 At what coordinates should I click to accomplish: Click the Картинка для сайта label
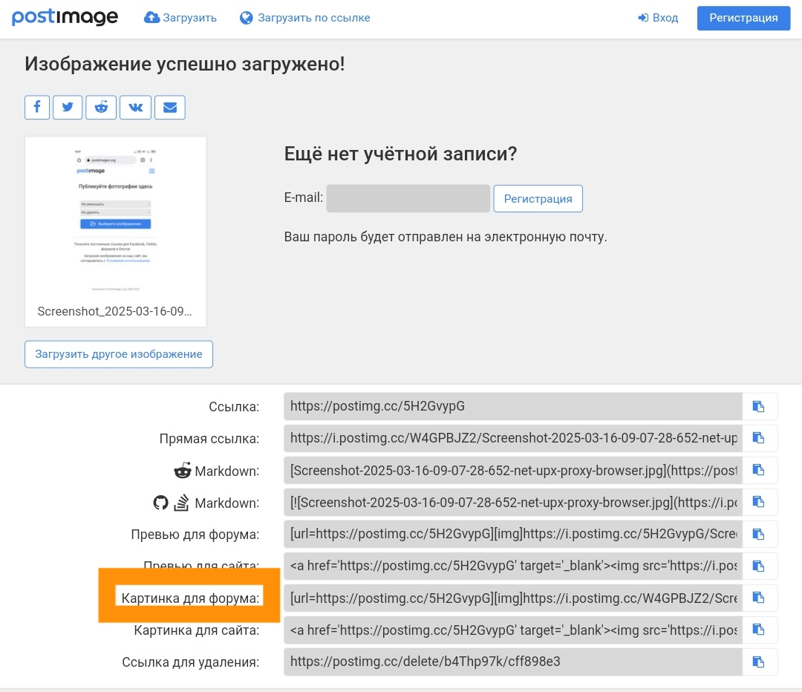tap(196, 630)
